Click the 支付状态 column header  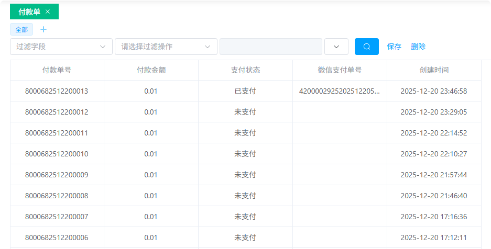pos(245,70)
